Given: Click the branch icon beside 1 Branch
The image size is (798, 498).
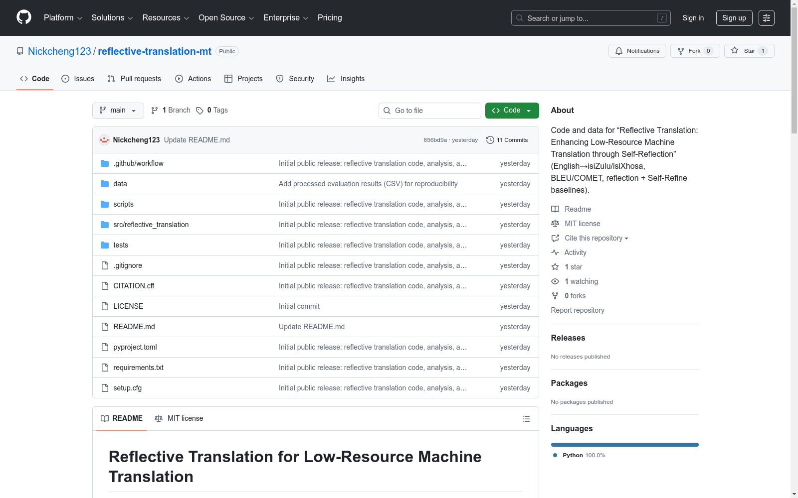Looking at the screenshot, I should coord(155,111).
